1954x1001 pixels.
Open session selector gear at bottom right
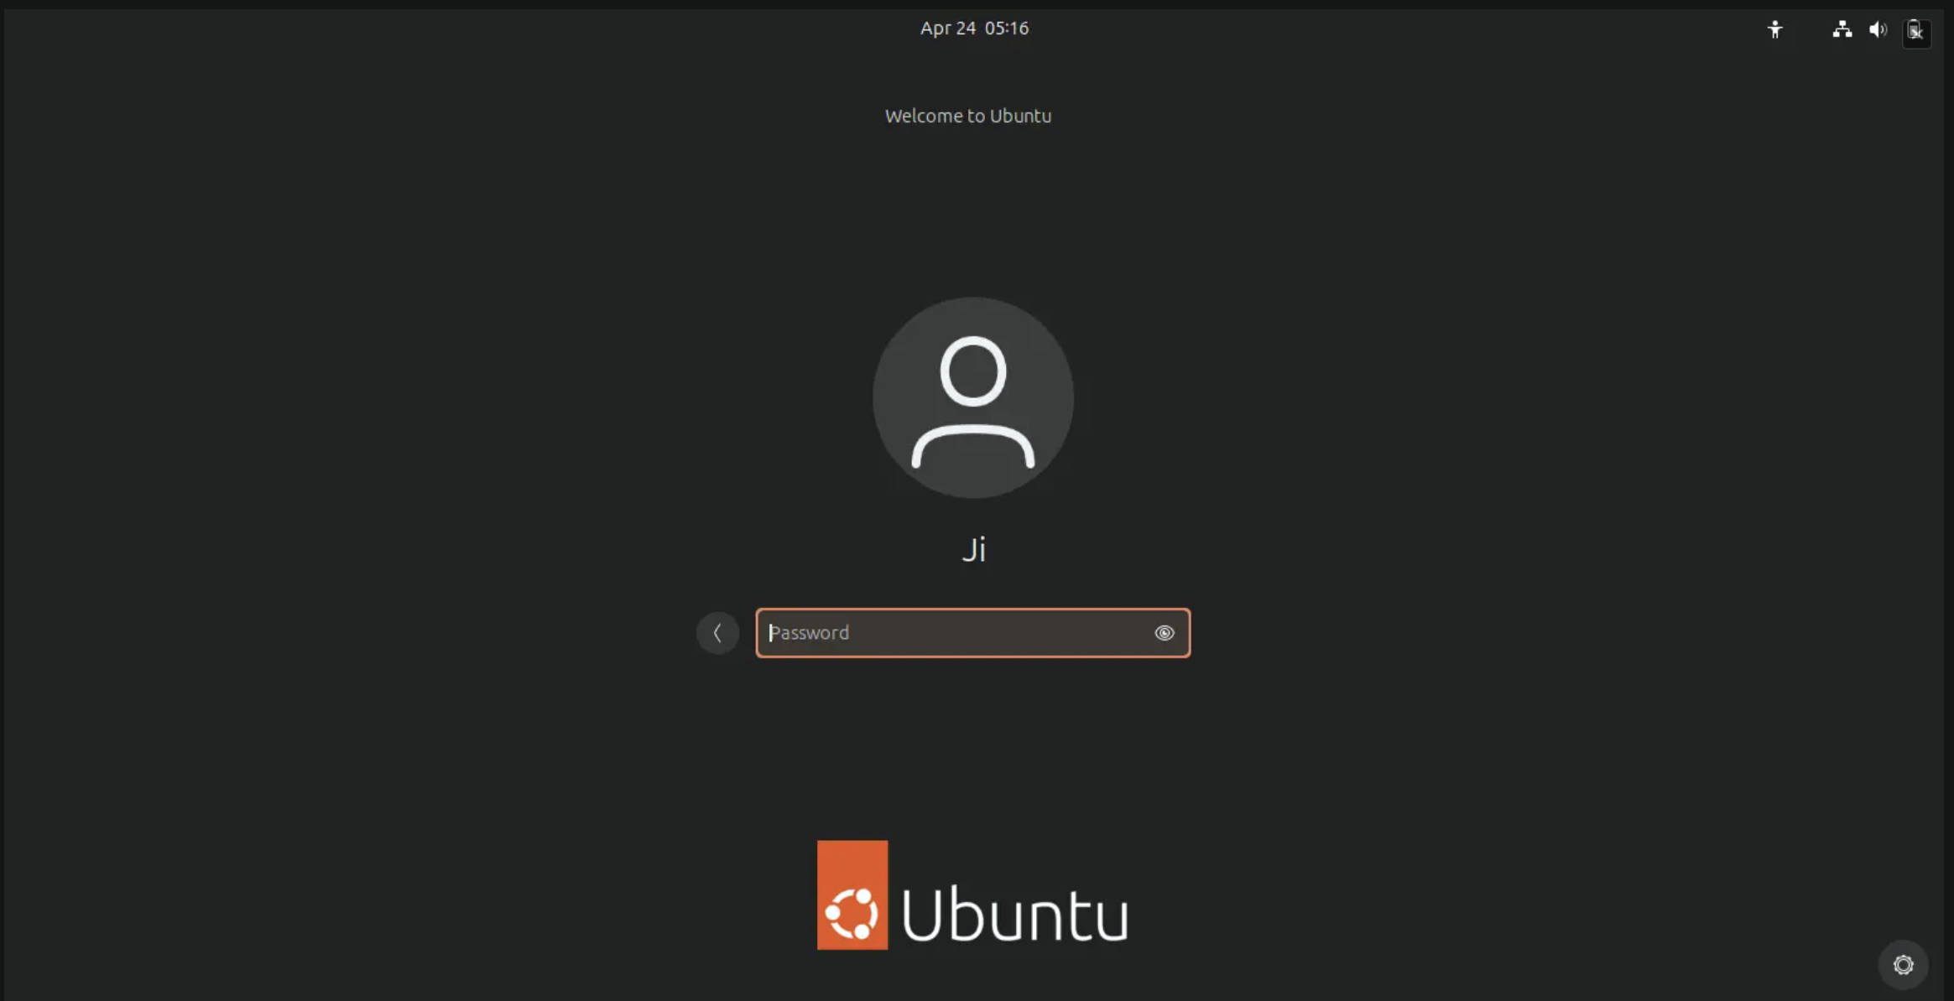click(x=1903, y=965)
